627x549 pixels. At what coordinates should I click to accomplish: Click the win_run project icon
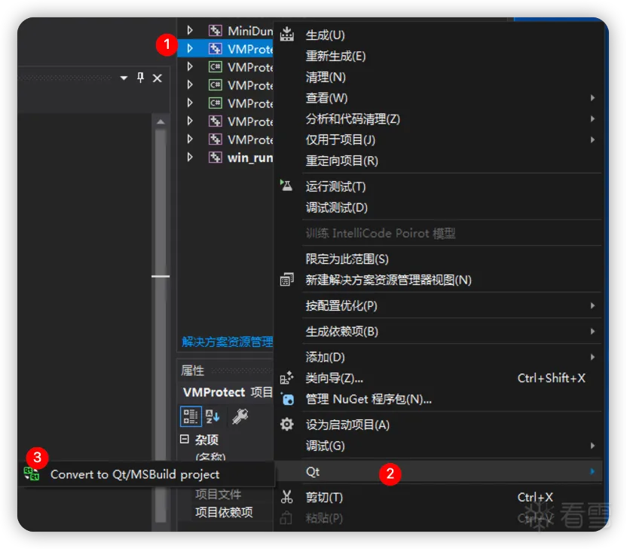point(215,158)
